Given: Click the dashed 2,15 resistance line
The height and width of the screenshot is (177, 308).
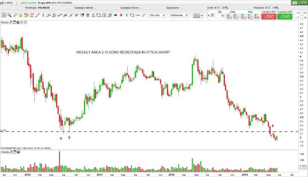Looking at the screenshot, I should [176, 132].
